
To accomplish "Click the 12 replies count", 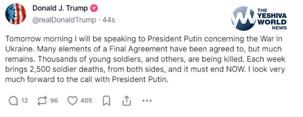I will click(x=25, y=101).
